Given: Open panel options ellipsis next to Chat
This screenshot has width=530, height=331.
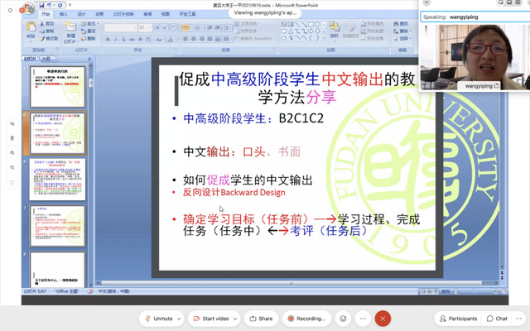Looking at the screenshot, I should coord(518,319).
